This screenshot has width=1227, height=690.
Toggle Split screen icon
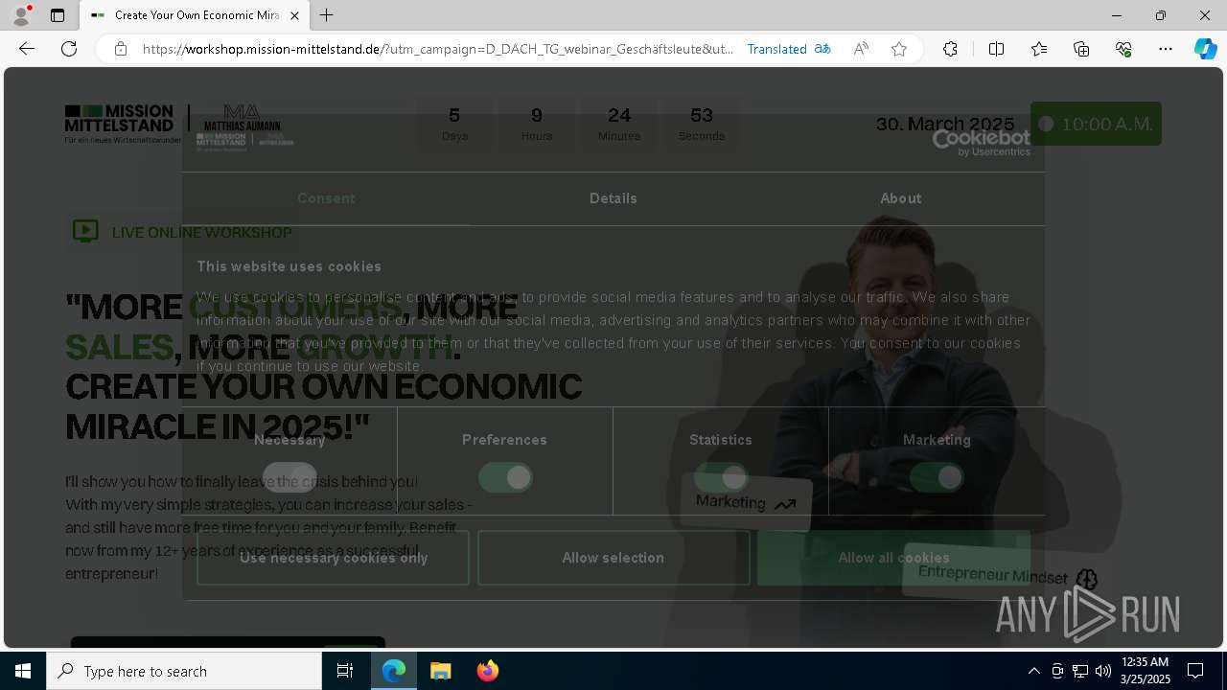[996, 49]
